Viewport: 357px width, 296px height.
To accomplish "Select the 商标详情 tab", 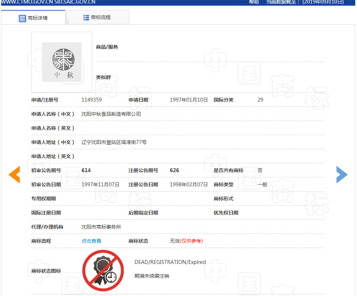I will point(34,17).
